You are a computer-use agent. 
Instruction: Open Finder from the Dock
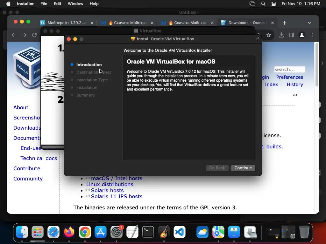(22, 232)
